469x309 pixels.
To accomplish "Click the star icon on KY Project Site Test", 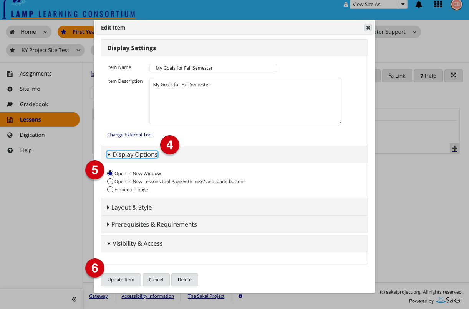I will pyautogui.click(x=13, y=50).
